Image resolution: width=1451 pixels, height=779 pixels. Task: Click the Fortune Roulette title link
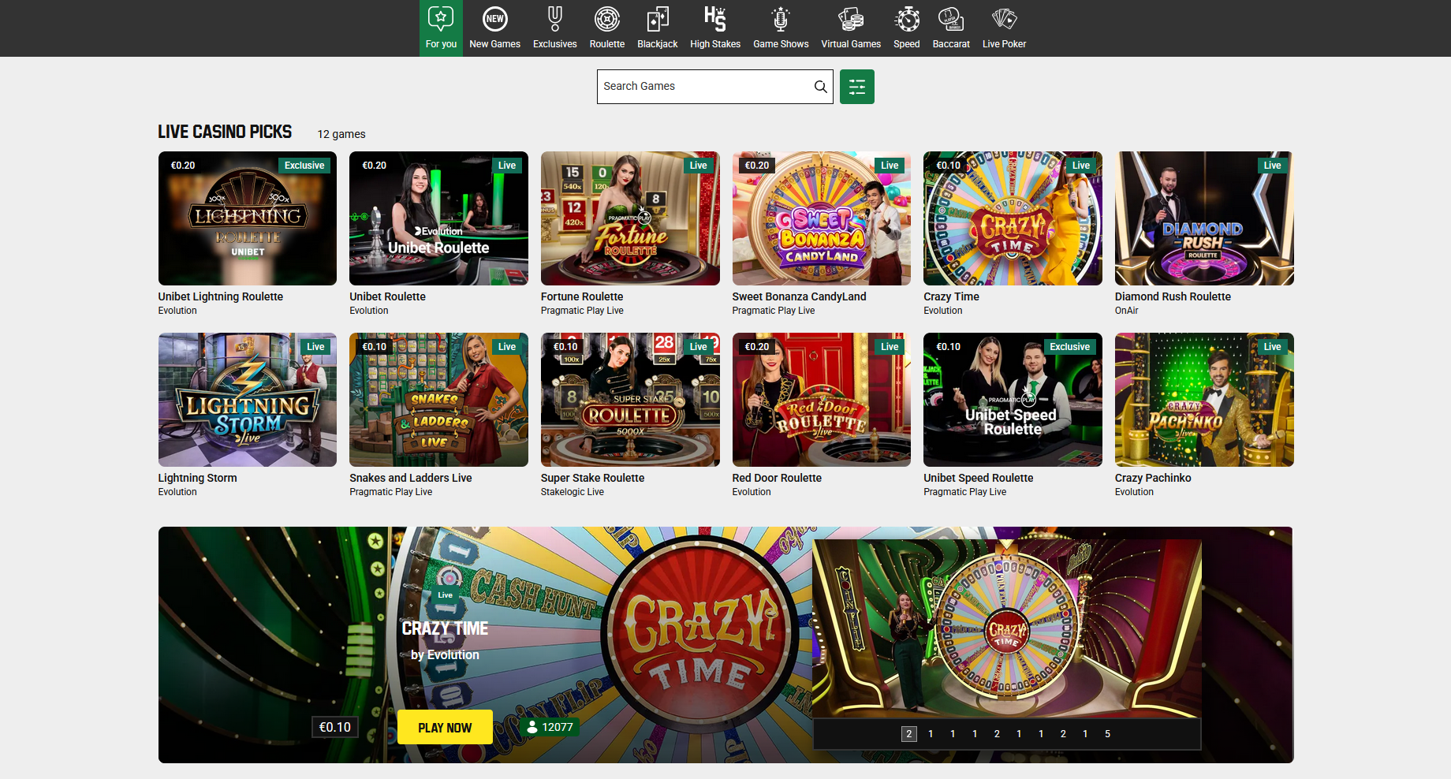tap(582, 296)
